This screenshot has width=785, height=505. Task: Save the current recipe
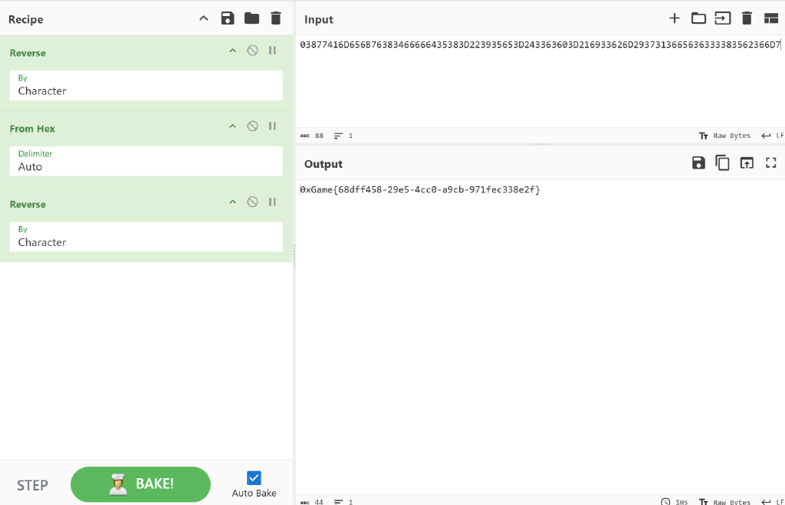tap(228, 18)
